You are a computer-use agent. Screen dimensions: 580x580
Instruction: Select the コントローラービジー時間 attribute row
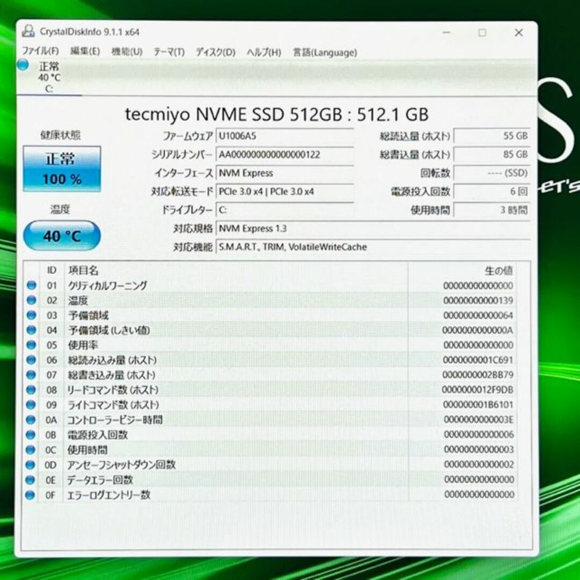pyautogui.click(x=270, y=420)
